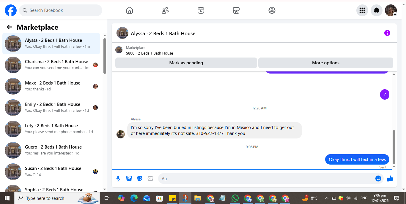Click the 8°C weather widget
The height and width of the screenshot is (204, 406).
309,198
